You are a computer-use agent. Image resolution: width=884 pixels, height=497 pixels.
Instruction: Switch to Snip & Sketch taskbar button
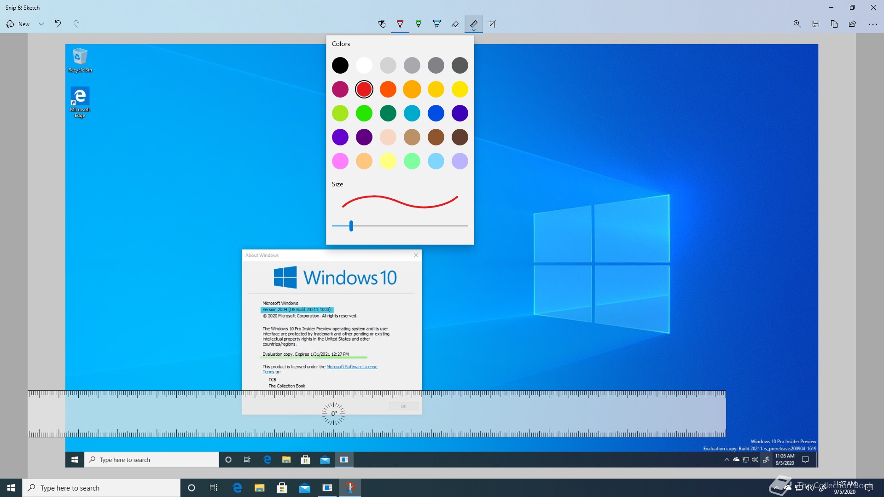tap(350, 488)
